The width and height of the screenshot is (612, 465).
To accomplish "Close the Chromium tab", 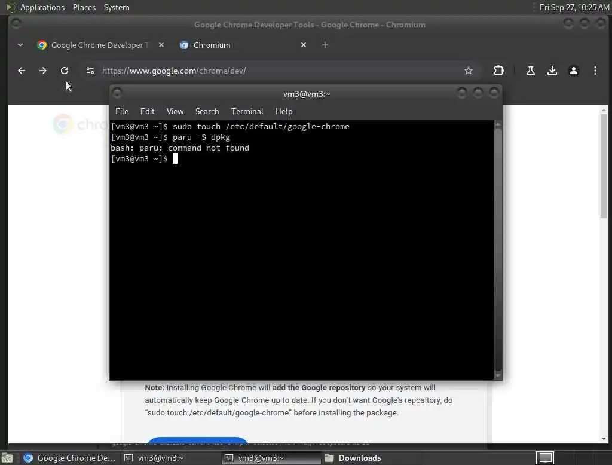I will pos(303,45).
